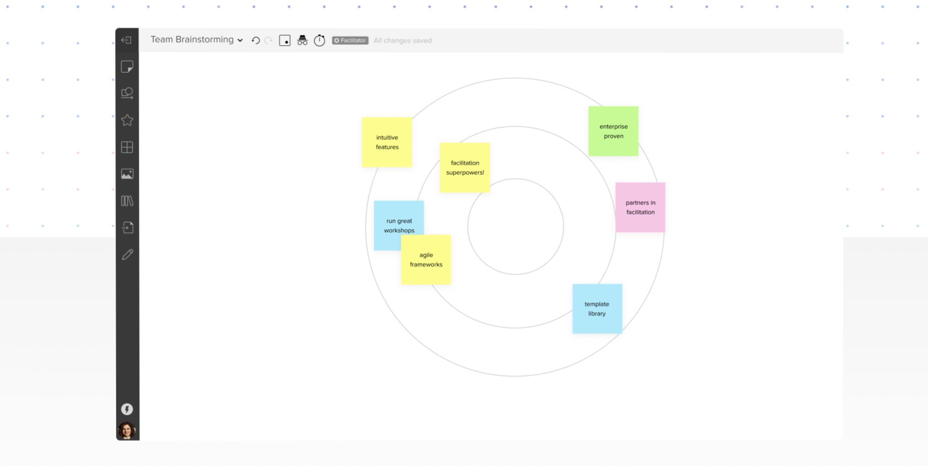The width and height of the screenshot is (928, 466).
Task: Select the star reaction tool
Action: click(127, 120)
